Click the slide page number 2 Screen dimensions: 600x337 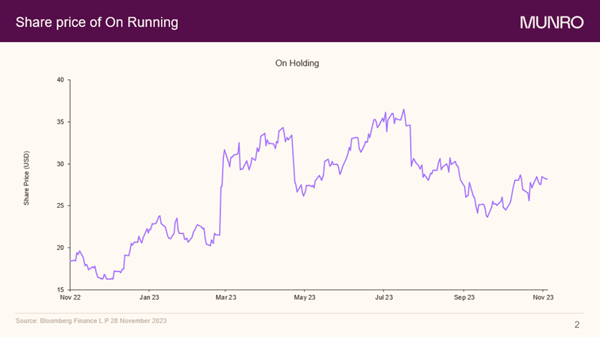coord(577,324)
